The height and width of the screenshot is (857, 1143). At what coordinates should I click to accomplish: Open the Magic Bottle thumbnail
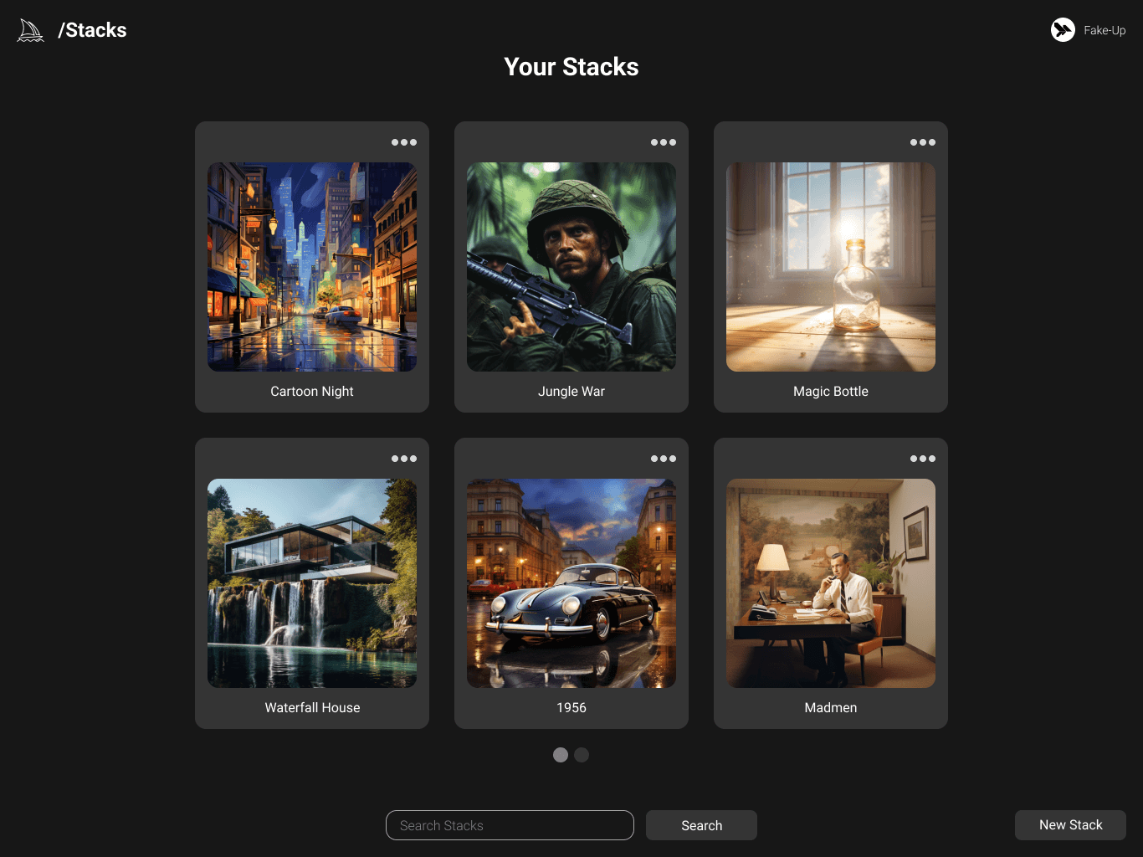pyautogui.click(x=831, y=267)
